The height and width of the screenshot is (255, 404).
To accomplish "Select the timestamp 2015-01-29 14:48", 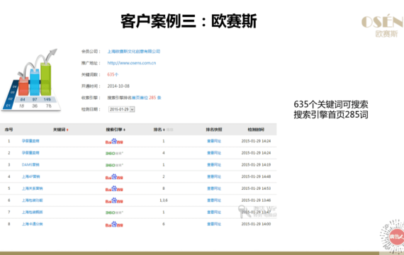I will 256,176.
